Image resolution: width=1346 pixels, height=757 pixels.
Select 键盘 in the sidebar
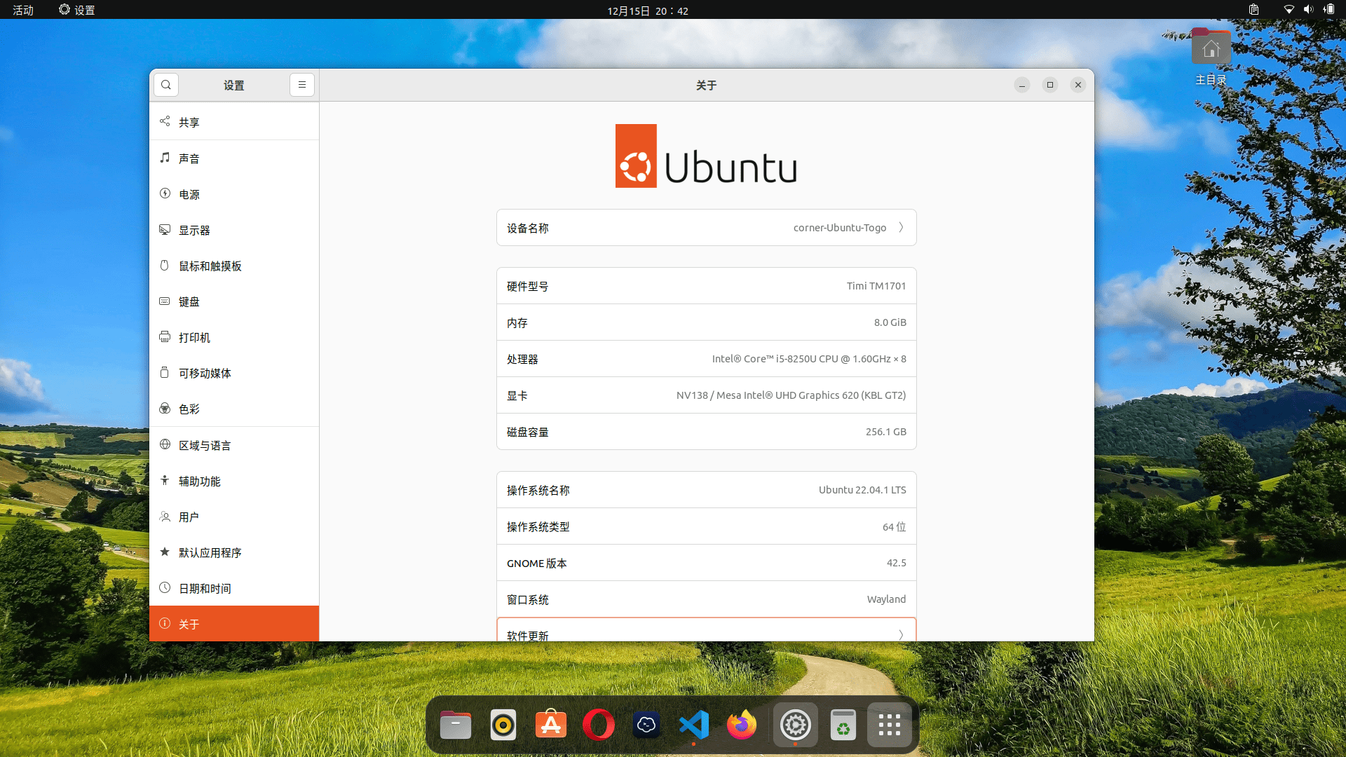(234, 301)
